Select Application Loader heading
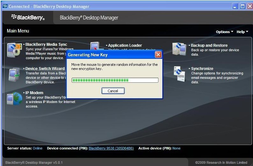This screenshot has width=253, height=166. [x=125, y=45]
